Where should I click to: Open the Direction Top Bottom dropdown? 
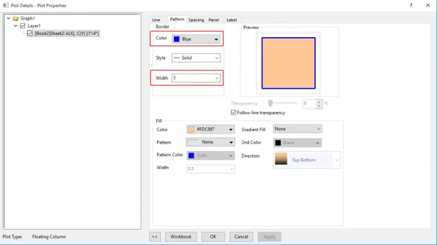307,160
